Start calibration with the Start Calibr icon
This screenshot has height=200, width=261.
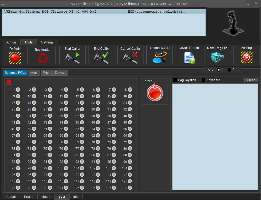[73, 58]
